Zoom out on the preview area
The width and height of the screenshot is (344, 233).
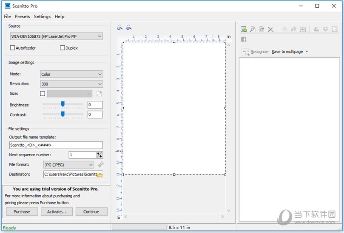pos(128,28)
